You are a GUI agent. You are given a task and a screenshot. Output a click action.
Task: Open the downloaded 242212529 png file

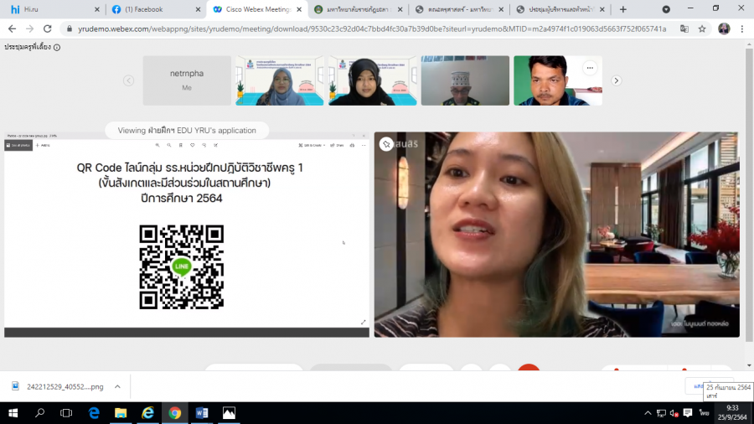(57, 386)
